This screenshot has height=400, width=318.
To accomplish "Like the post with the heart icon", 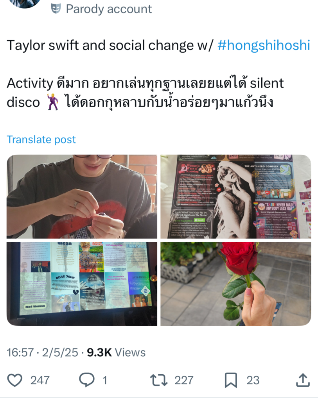I will 14,380.
